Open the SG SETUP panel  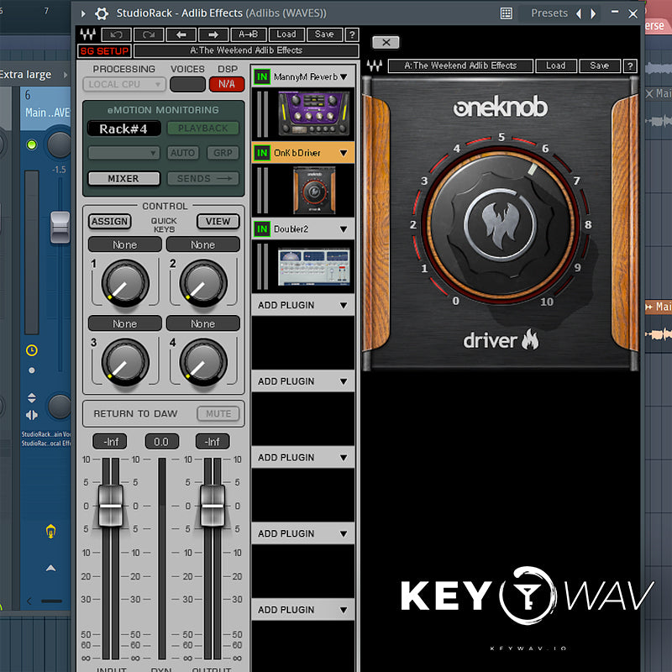(x=104, y=51)
